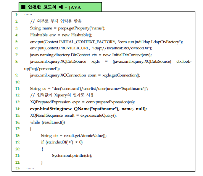Click the 'System.out.println(str);' line
This screenshot has height=176, width=203.
click(72, 155)
